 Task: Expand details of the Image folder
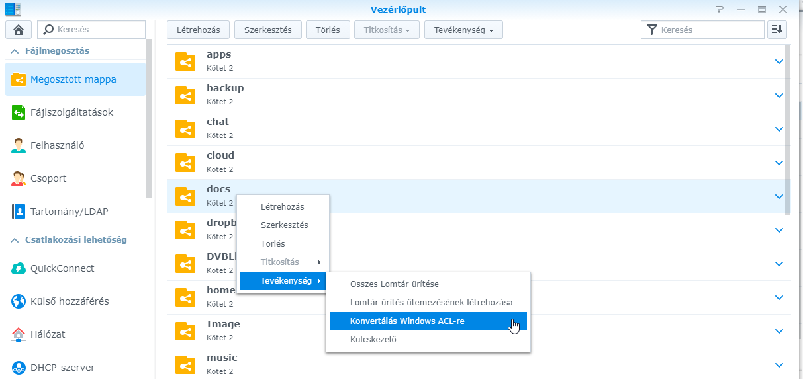pyautogui.click(x=779, y=331)
